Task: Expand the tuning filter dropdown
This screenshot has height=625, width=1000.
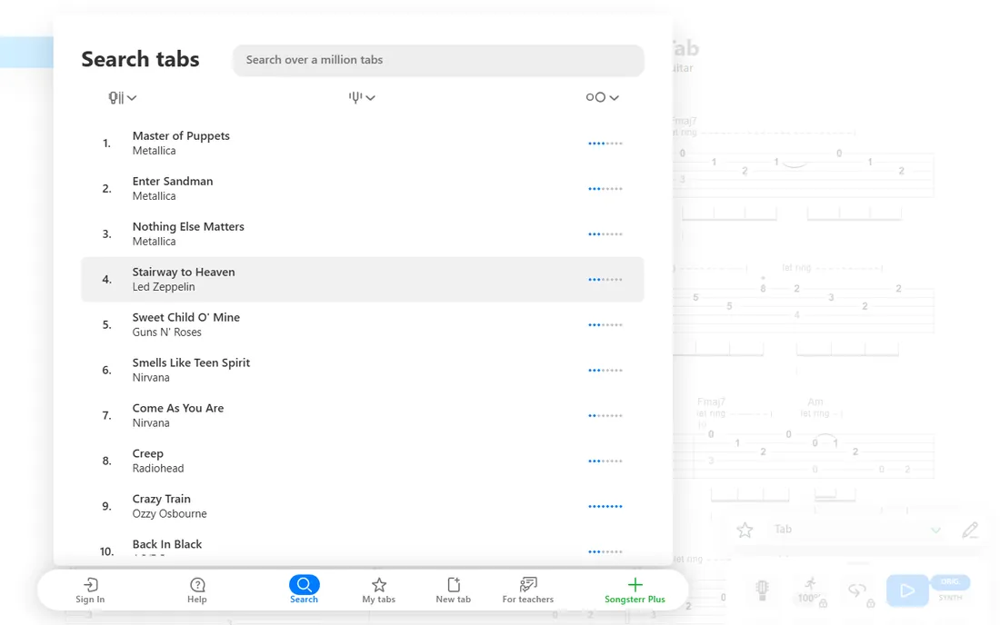Action: tap(362, 97)
